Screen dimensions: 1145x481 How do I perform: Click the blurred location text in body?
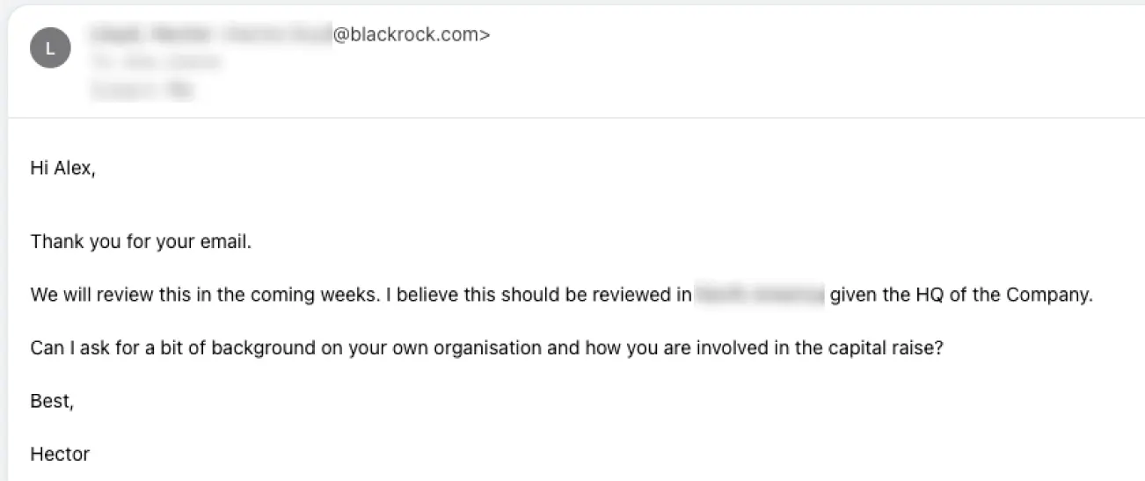pyautogui.click(x=761, y=295)
